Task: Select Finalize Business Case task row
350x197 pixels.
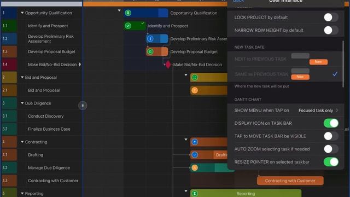Action: pyautogui.click(x=49, y=129)
